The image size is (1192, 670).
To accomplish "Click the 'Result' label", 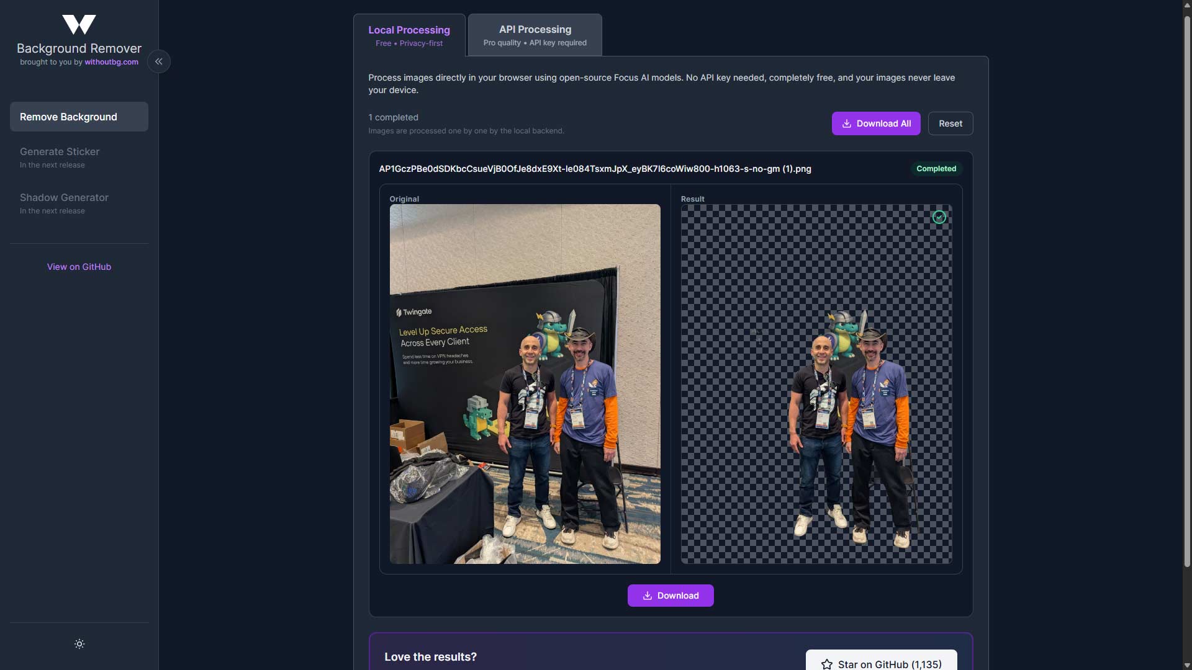I will (x=693, y=199).
